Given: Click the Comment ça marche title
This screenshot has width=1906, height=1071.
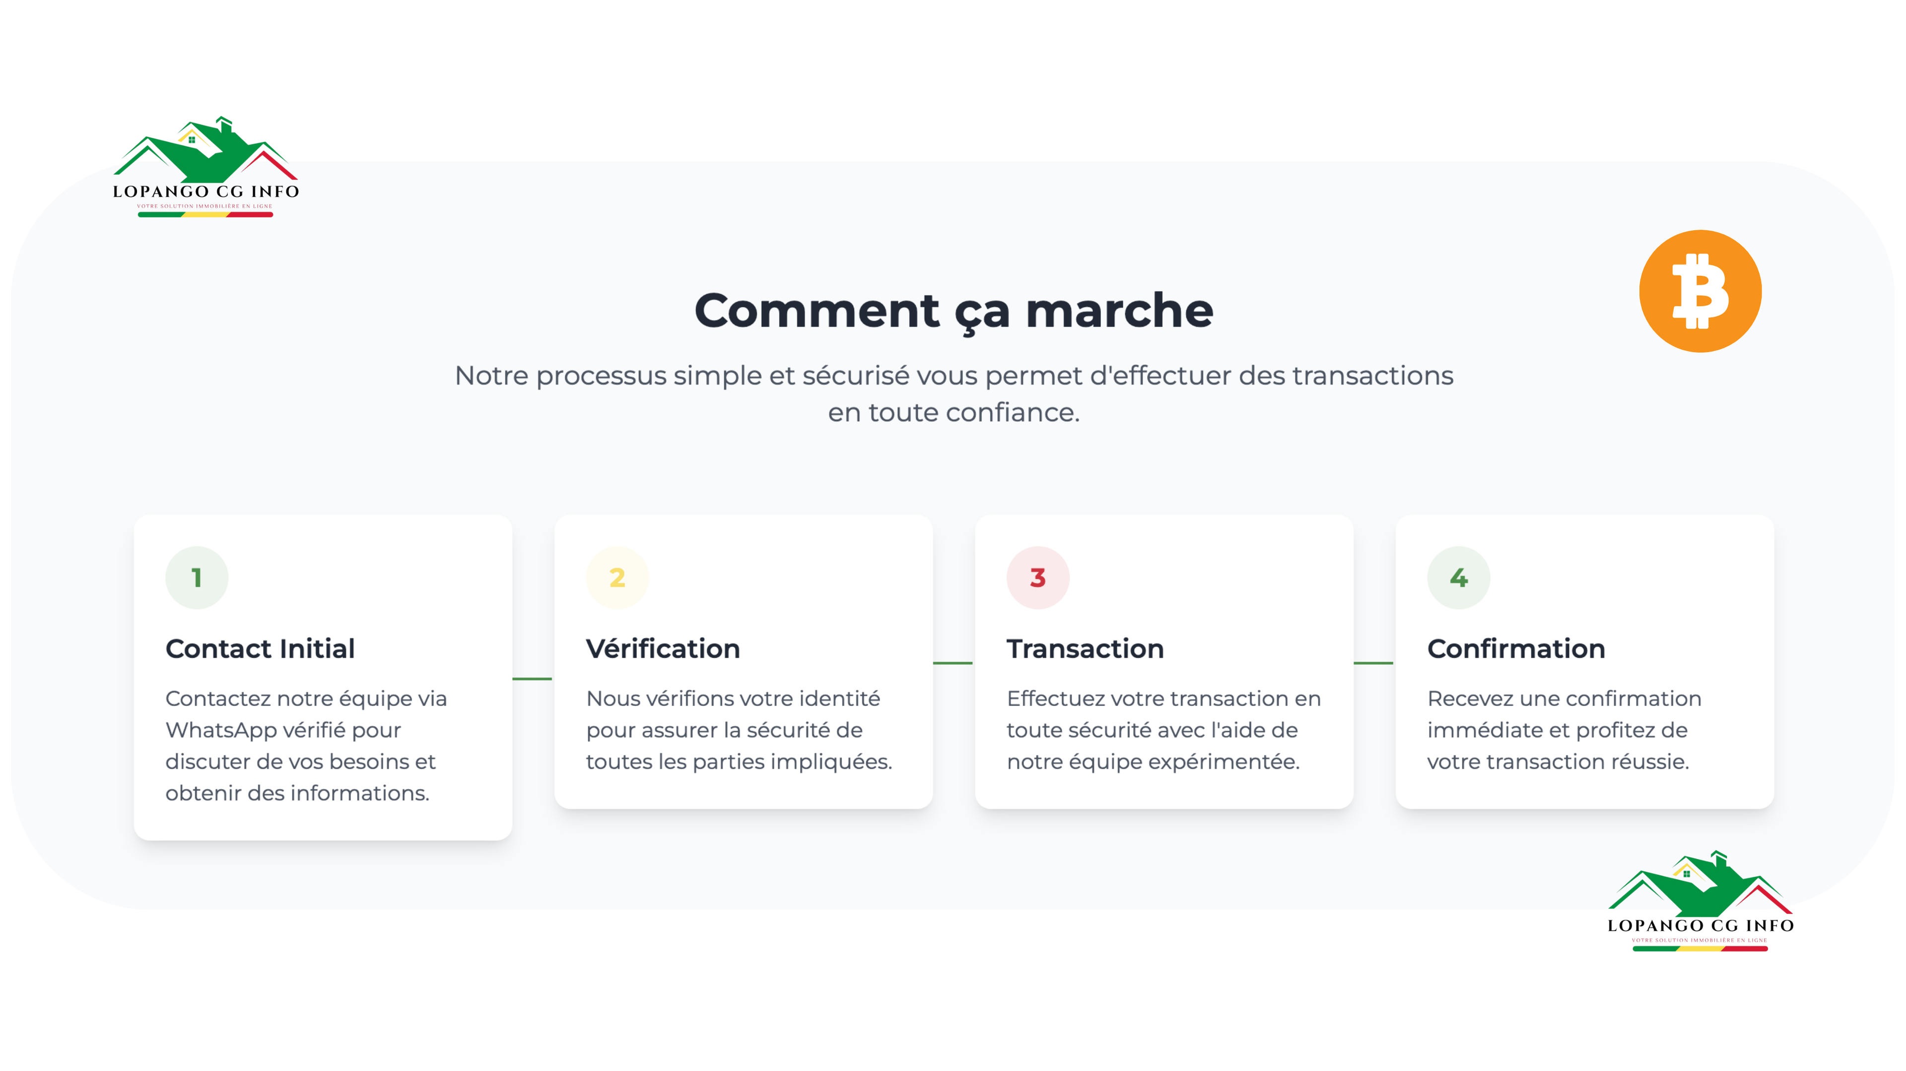Looking at the screenshot, I should click(x=953, y=311).
